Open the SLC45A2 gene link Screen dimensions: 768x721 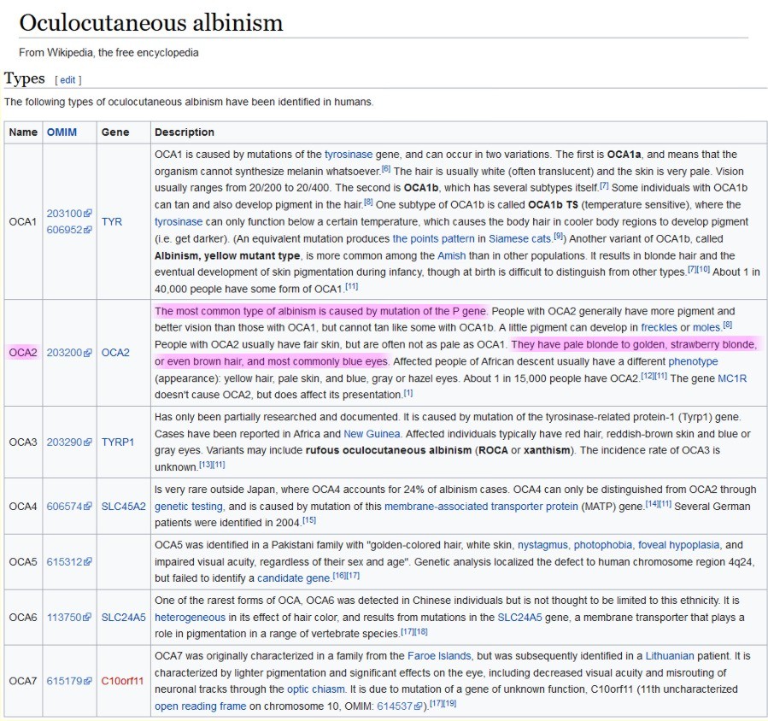(x=124, y=507)
